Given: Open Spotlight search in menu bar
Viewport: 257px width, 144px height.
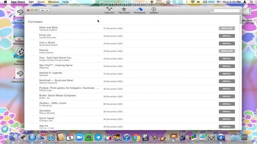Looking at the screenshot, I should [251, 2].
